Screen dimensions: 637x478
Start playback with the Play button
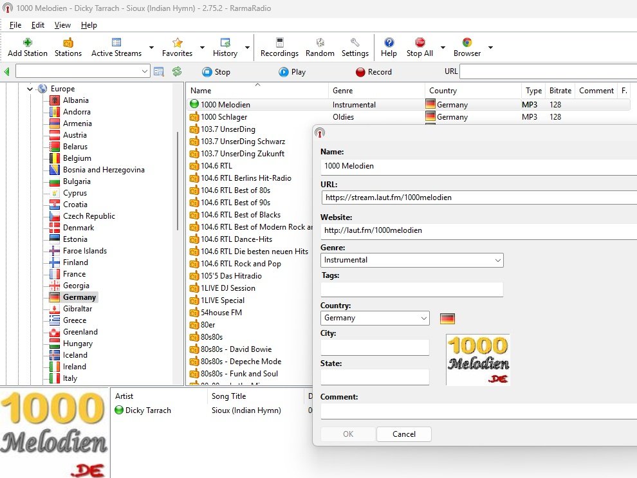click(x=292, y=72)
